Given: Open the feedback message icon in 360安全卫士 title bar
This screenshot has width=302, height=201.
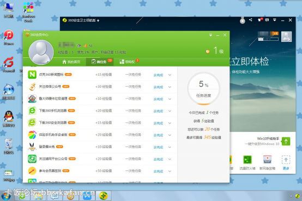Looking at the screenshot, I should (x=267, y=20).
